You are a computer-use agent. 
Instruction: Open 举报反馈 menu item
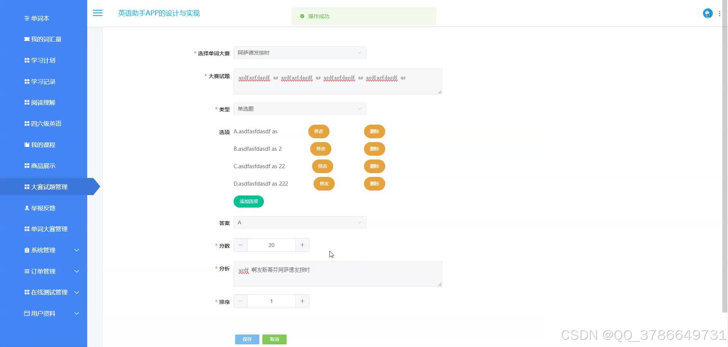tap(44, 208)
